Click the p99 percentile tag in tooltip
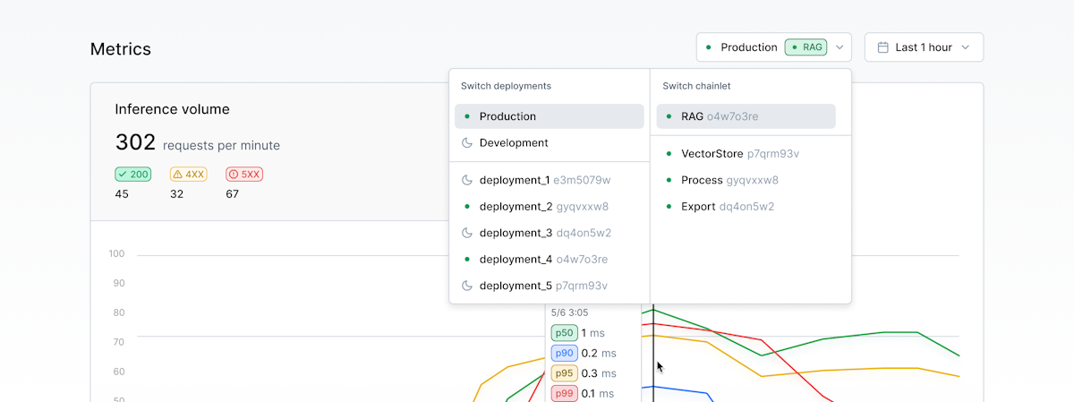Screen dimensions: 1074x402 564,394
